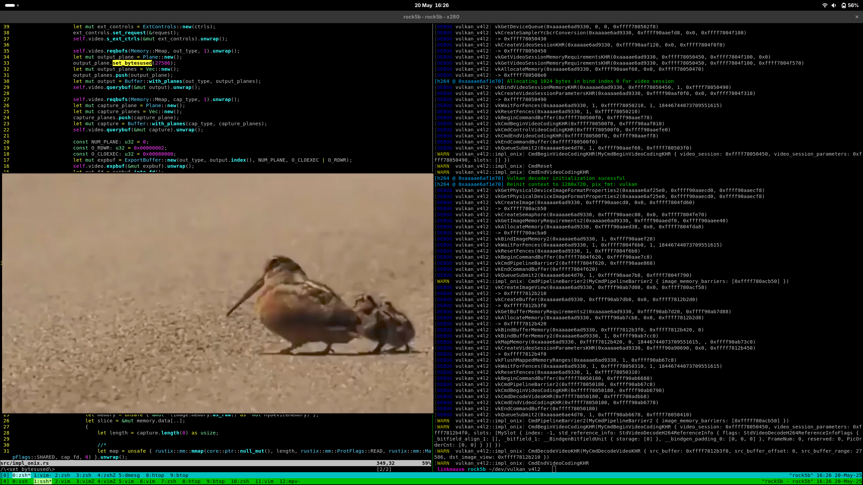Click the window title rock5b - rock5b - x280

click(431, 17)
